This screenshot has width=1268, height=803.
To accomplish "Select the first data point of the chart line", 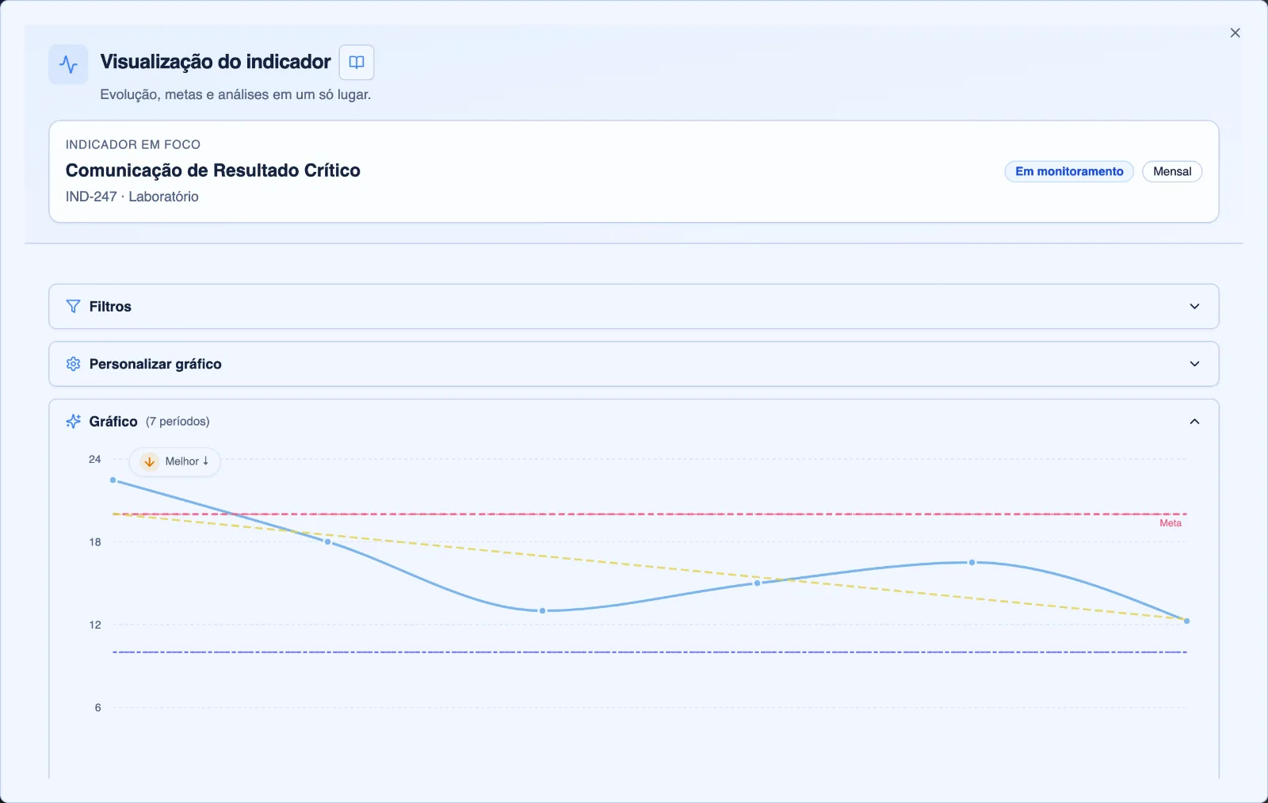I will pyautogui.click(x=113, y=480).
